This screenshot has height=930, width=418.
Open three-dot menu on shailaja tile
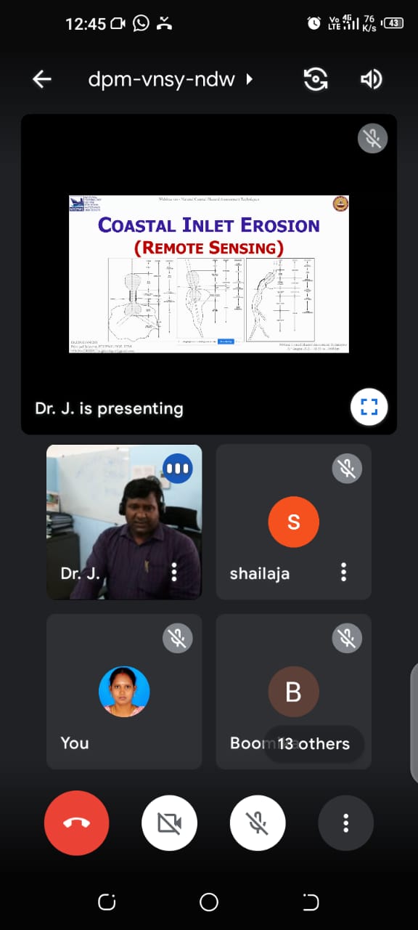pyautogui.click(x=344, y=572)
